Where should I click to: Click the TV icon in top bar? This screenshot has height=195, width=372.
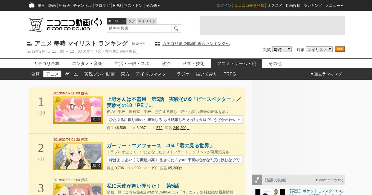click(x=32, y=5)
